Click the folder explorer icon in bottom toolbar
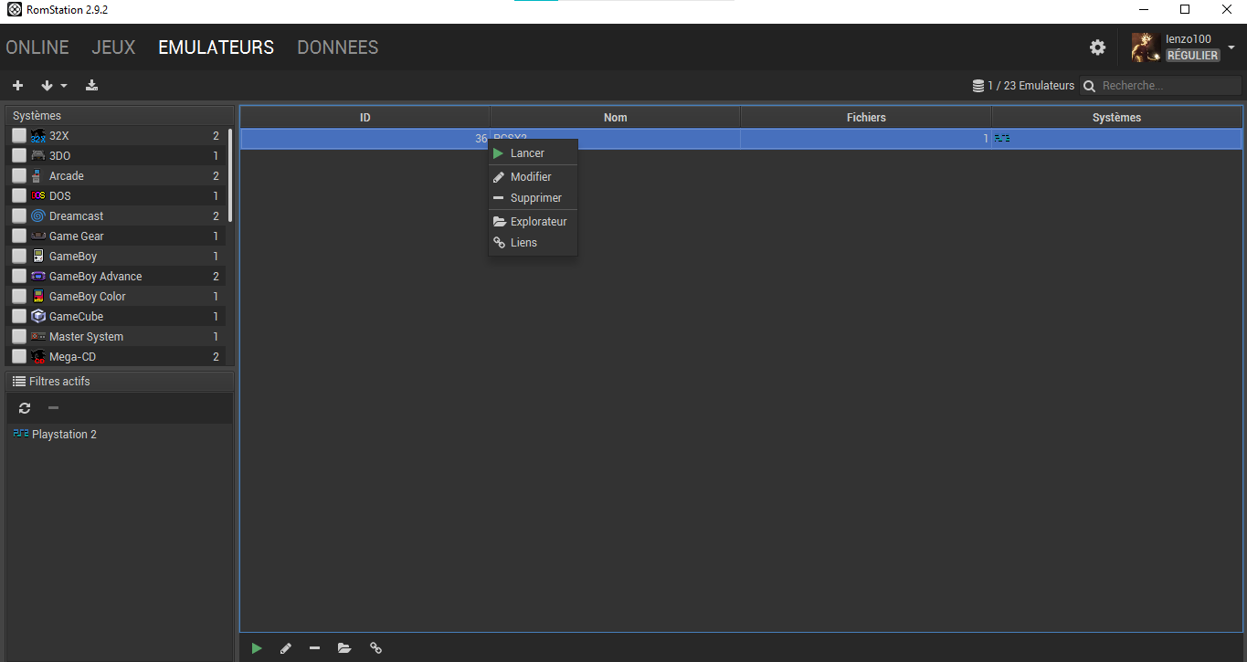This screenshot has height=662, width=1247. [344, 648]
